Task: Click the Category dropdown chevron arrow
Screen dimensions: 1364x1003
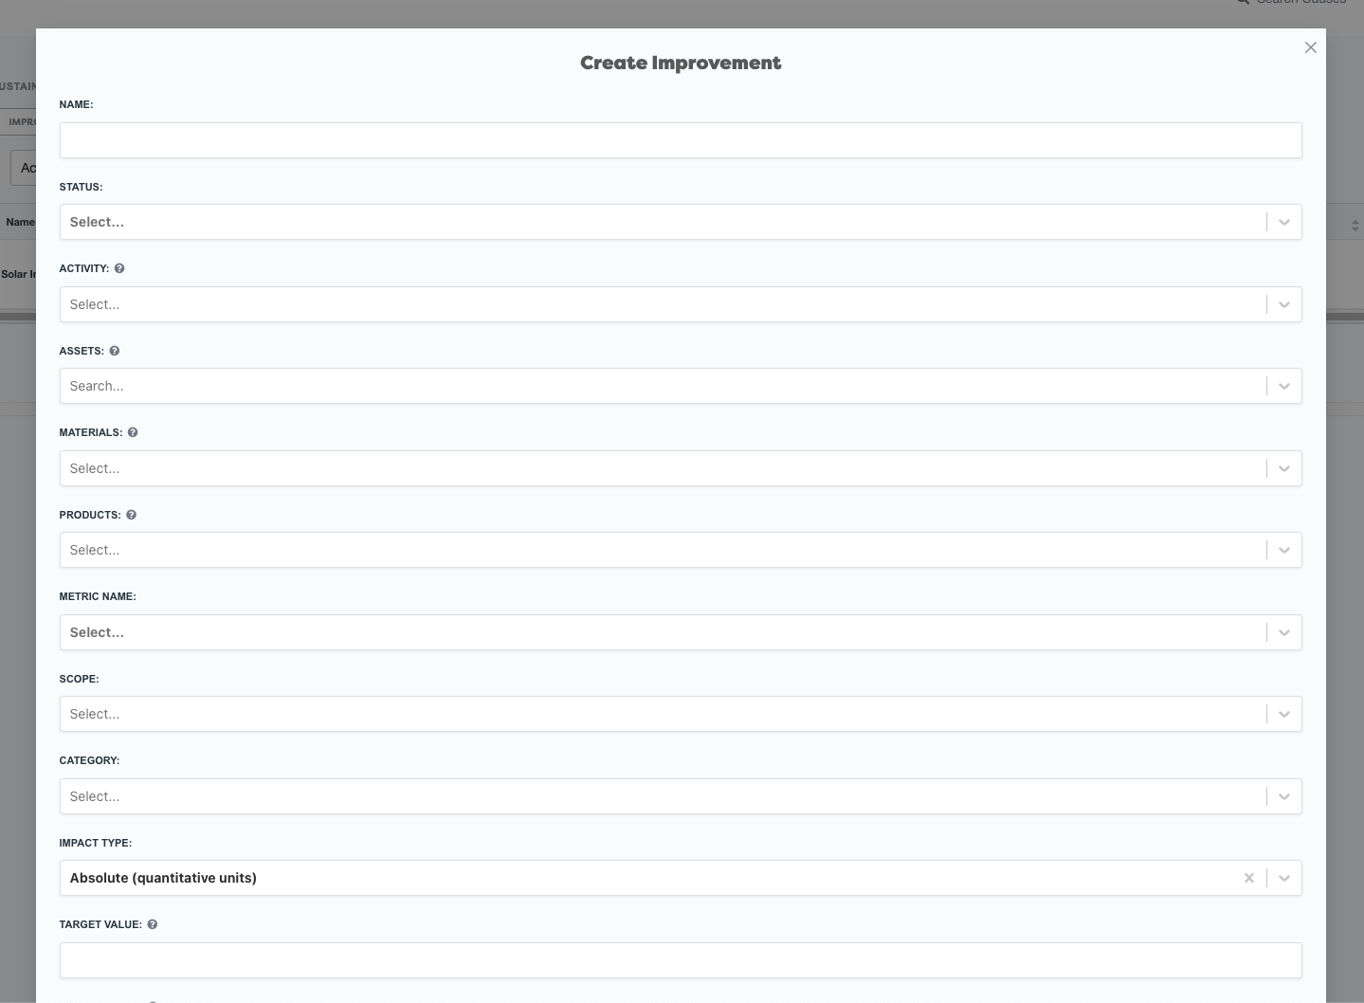Action: point(1284,796)
